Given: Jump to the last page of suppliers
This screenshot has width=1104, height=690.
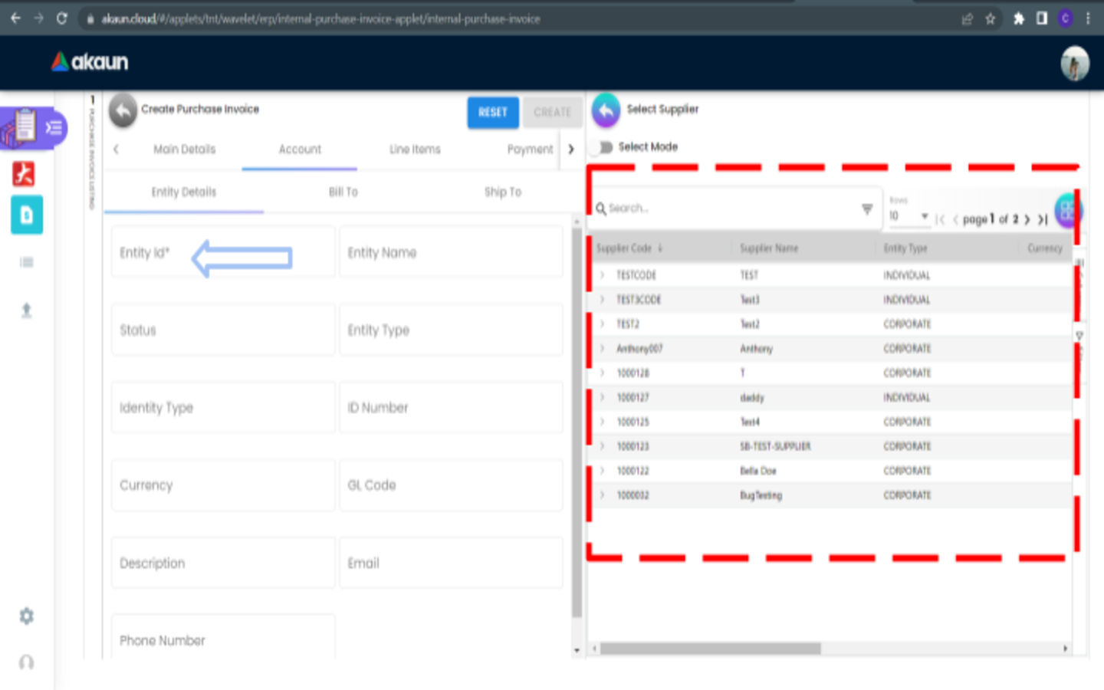Looking at the screenshot, I should point(1043,219).
